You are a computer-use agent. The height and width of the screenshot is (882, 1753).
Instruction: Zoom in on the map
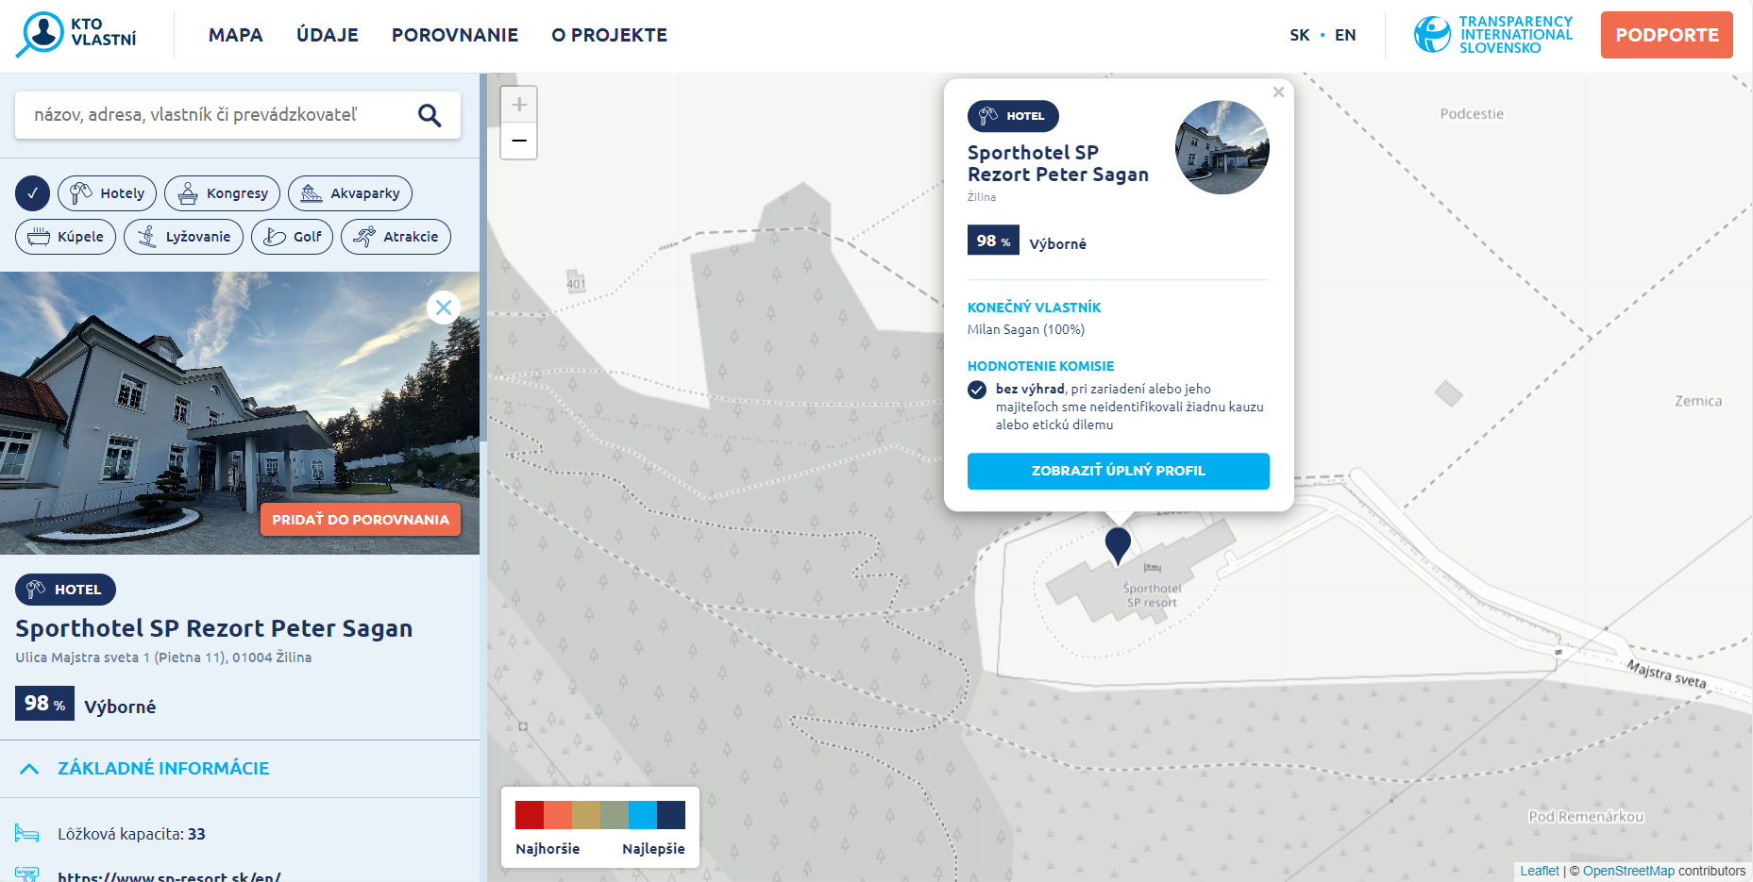pyautogui.click(x=518, y=105)
